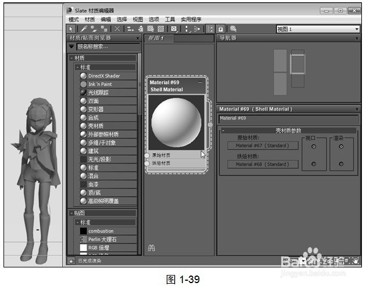Select combustion map entry

tap(108, 231)
